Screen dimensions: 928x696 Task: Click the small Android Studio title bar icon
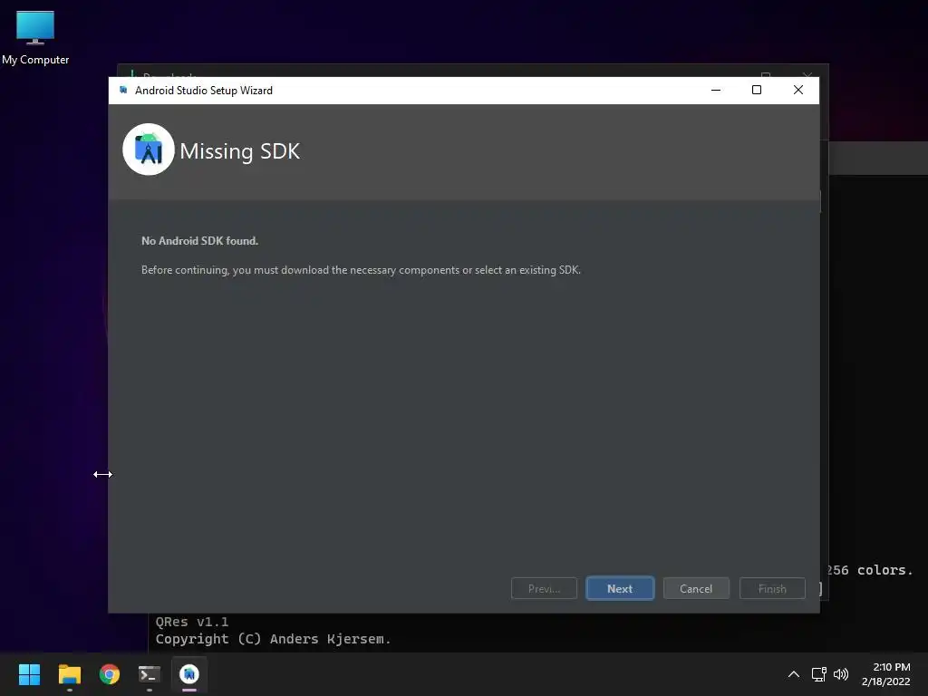point(123,90)
